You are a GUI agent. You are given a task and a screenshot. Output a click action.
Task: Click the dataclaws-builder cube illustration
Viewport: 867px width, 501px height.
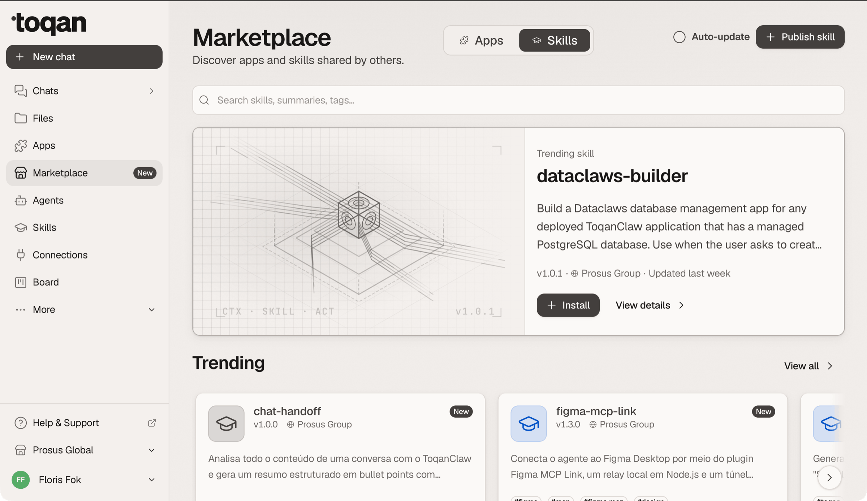(x=359, y=215)
